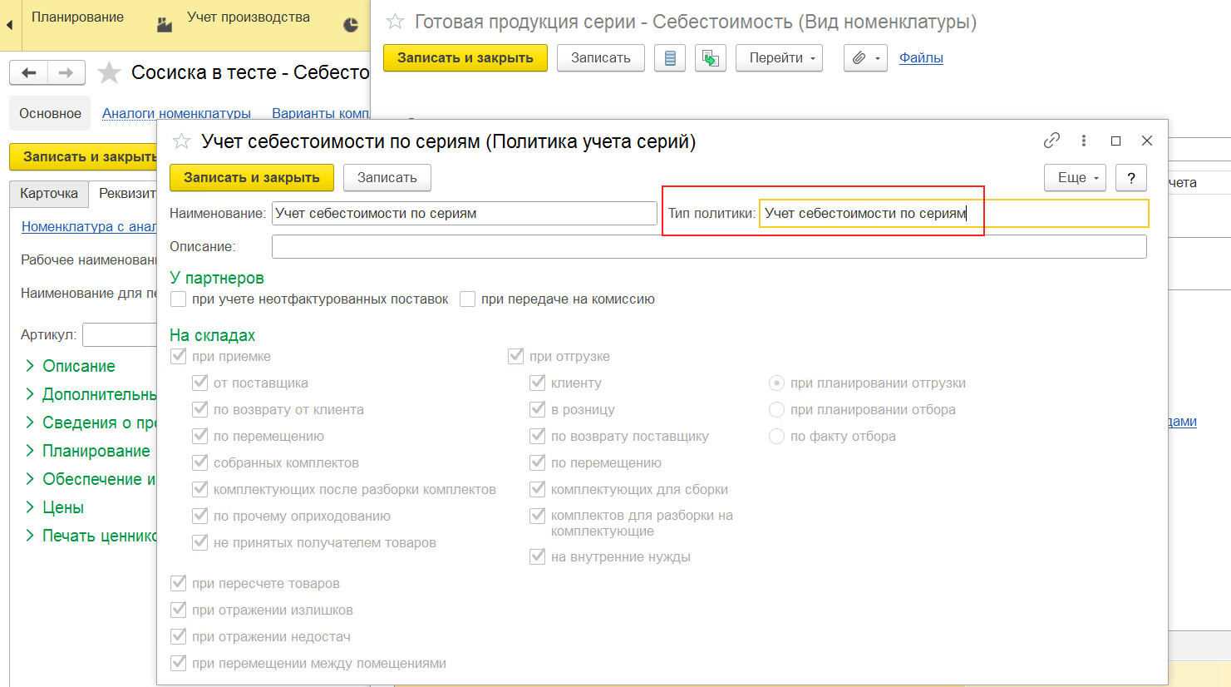This screenshot has height=687, width=1231.
Task: Click the 'Описание' input field
Action: coord(708,247)
